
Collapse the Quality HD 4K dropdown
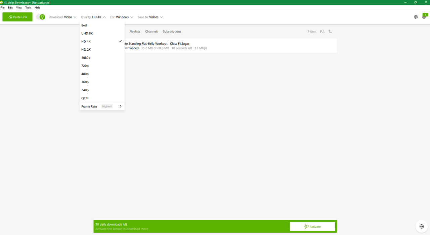click(x=93, y=17)
